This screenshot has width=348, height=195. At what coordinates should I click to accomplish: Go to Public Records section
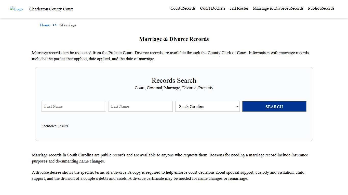321,8
